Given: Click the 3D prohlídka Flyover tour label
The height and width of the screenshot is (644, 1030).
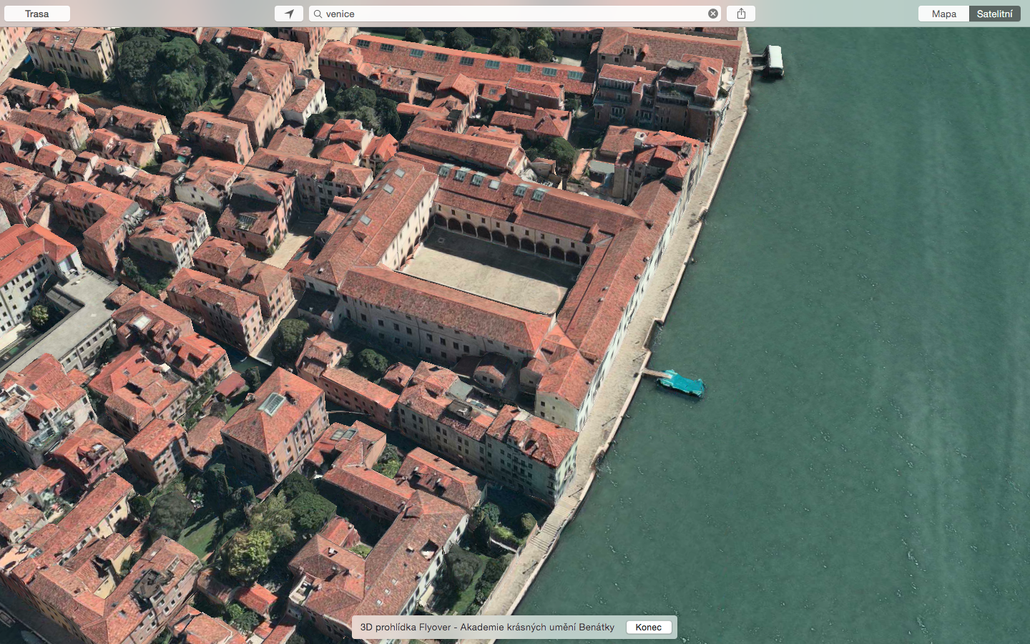Looking at the screenshot, I should [486, 627].
